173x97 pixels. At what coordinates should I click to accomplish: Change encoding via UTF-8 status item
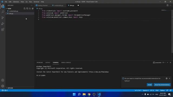[152, 90]
